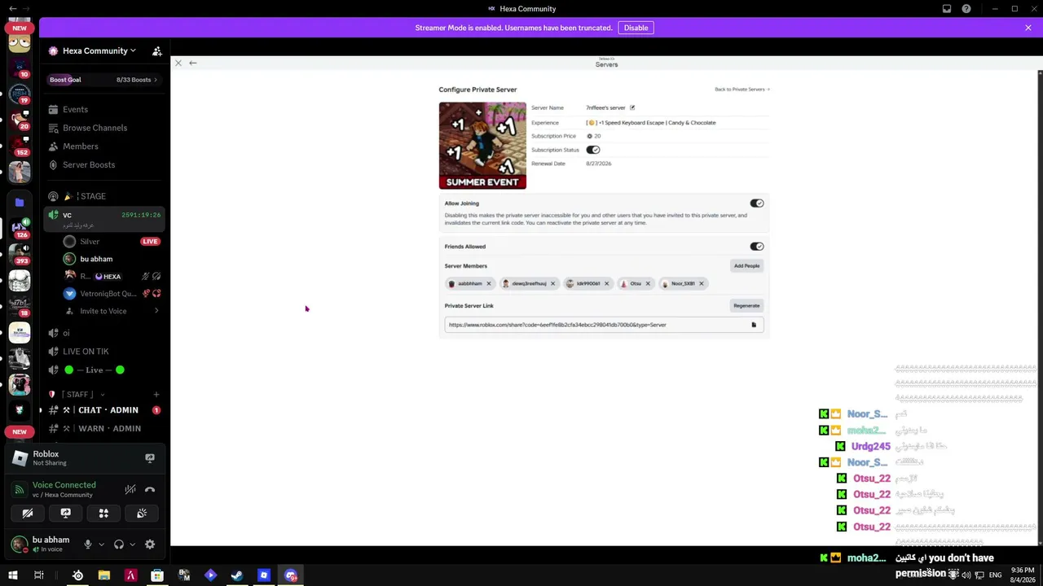
Task: Follow Back to Private Servers link
Action: click(742, 90)
